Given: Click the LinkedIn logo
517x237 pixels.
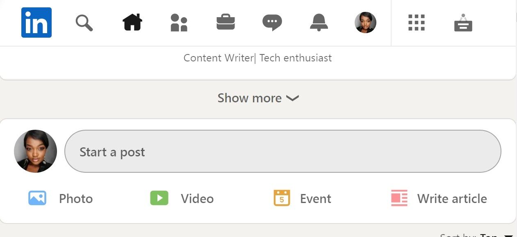Looking at the screenshot, I should pos(36,23).
